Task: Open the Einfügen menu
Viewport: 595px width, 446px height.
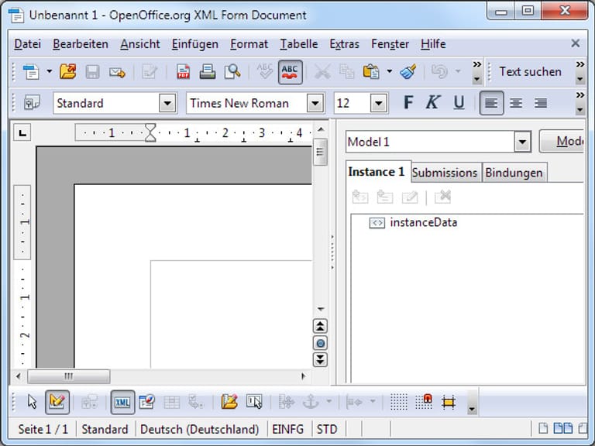Action: pyautogui.click(x=194, y=44)
